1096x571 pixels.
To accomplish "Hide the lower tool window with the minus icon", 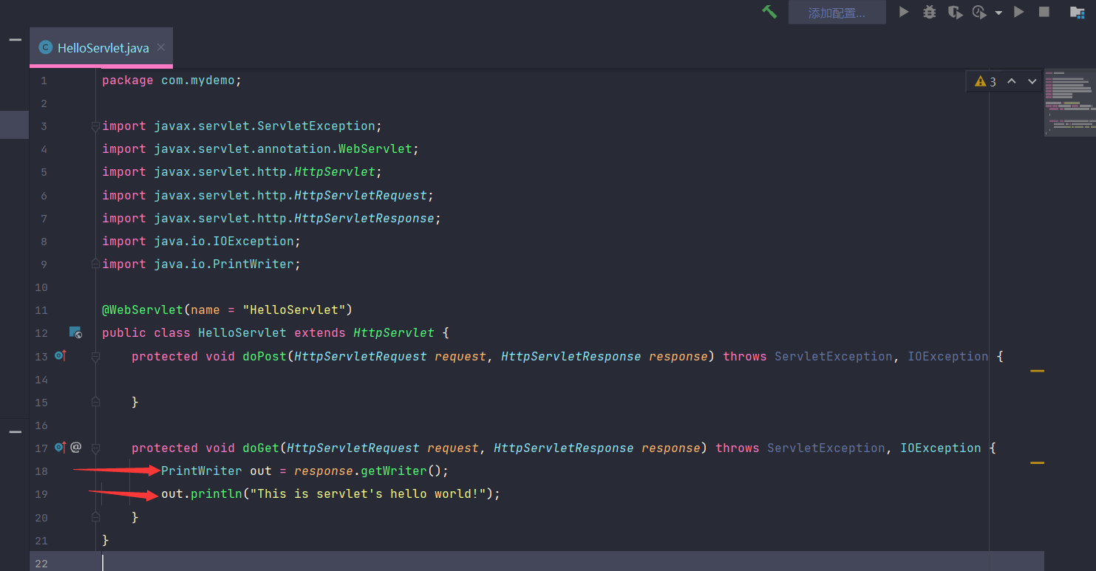I will [15, 432].
